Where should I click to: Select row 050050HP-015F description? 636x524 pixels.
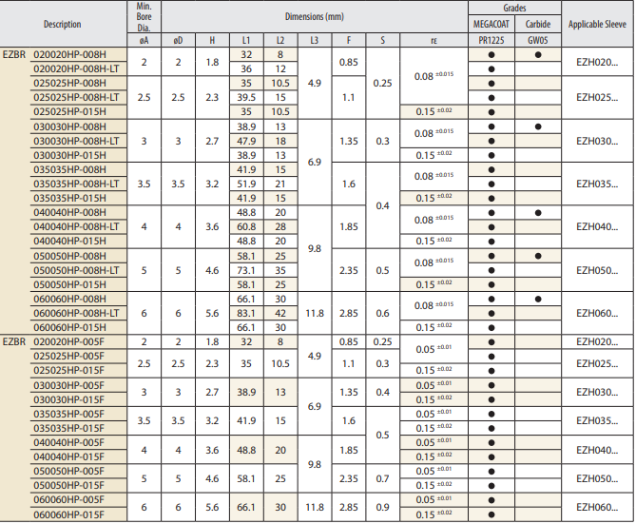[x=68, y=485]
